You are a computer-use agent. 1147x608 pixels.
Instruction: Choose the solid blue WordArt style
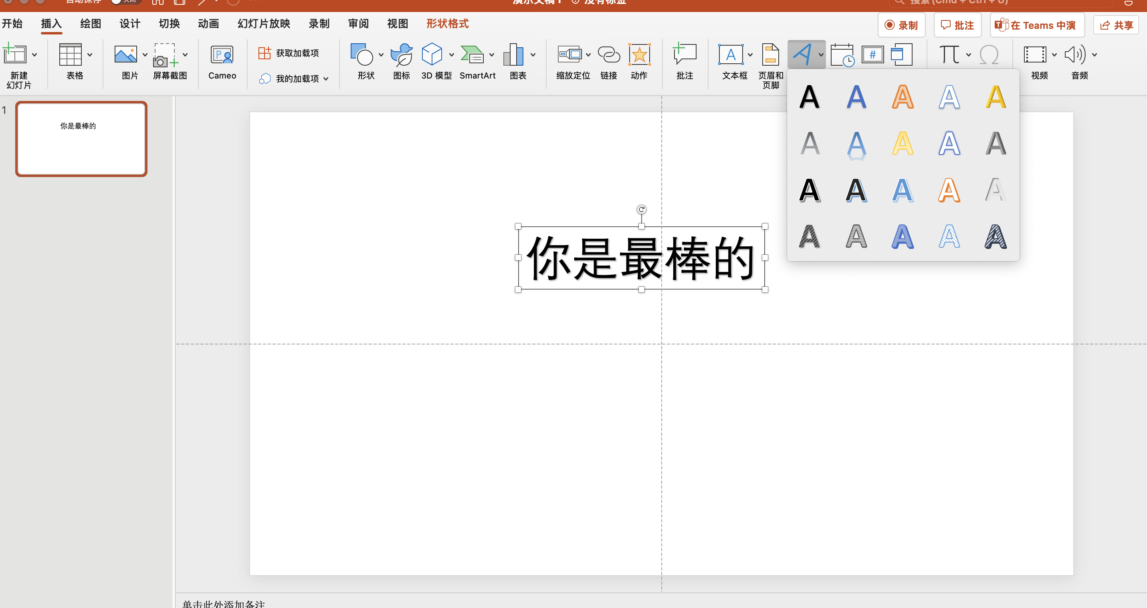856,97
